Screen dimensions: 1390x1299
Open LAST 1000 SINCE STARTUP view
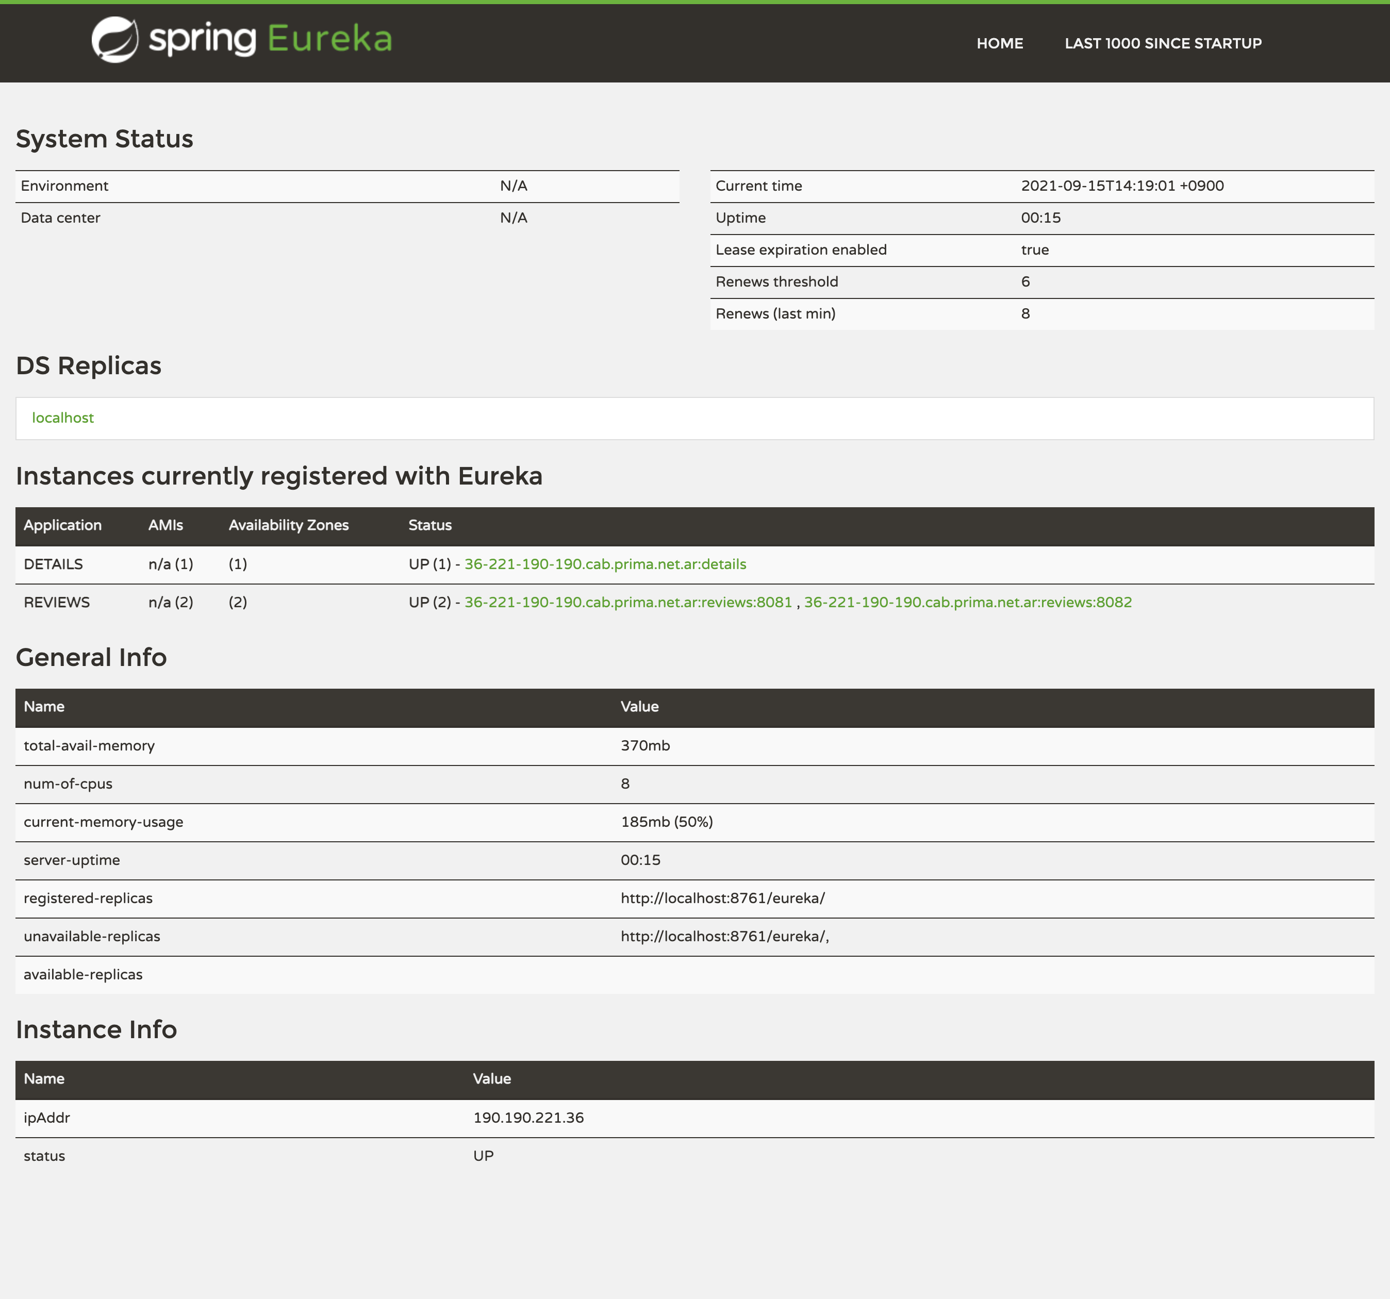click(x=1163, y=43)
